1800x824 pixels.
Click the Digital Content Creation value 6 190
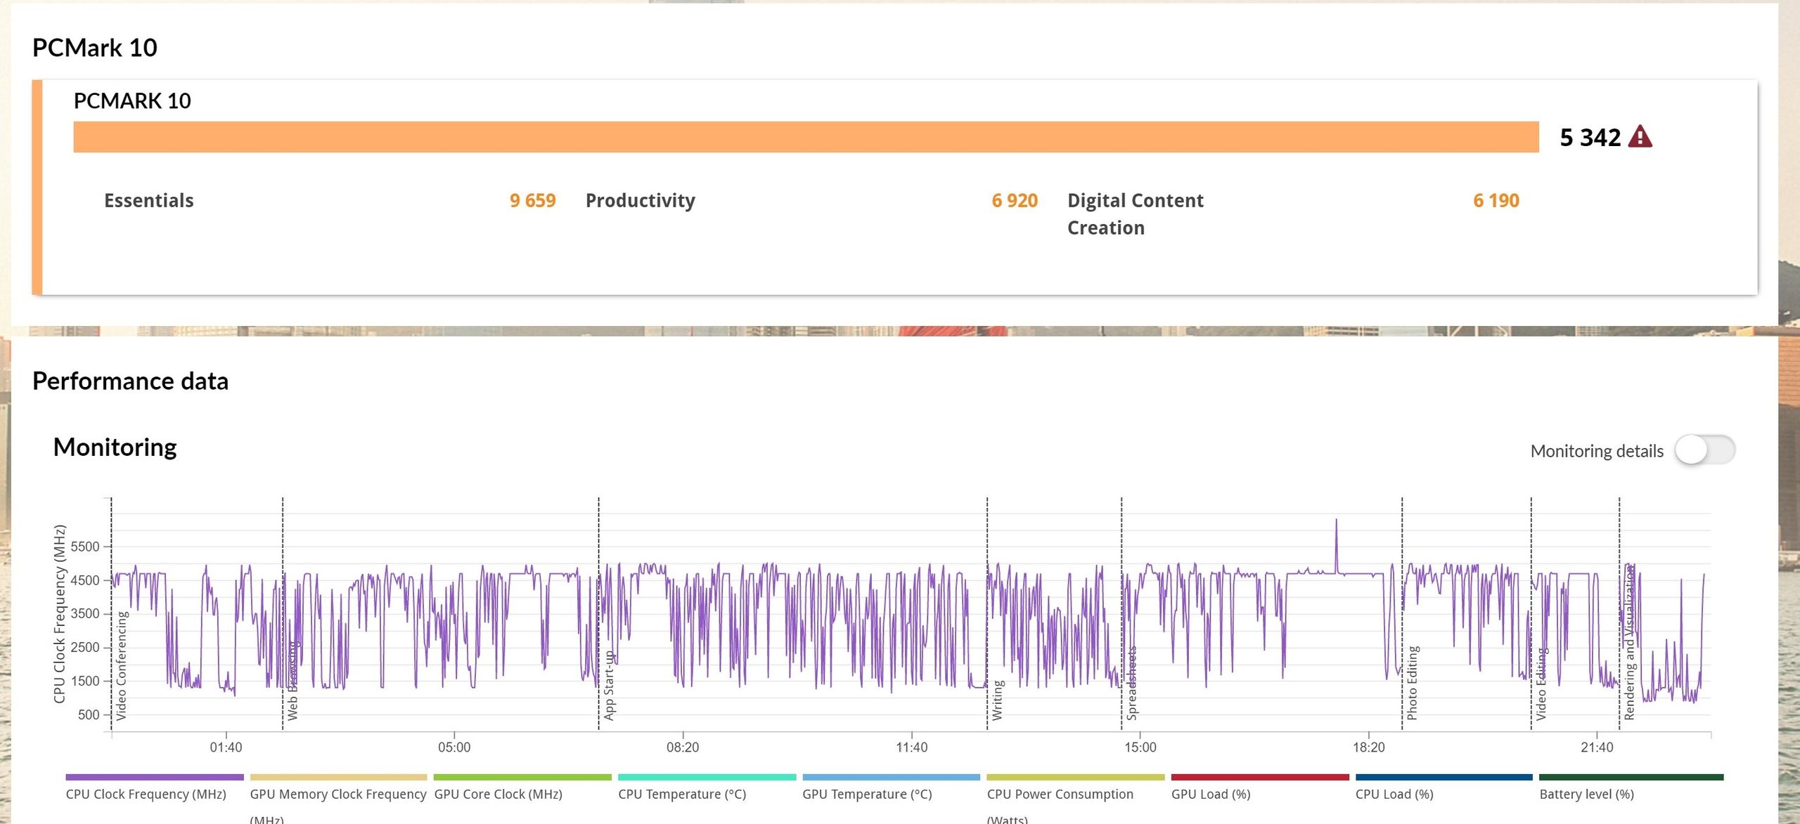[1496, 201]
